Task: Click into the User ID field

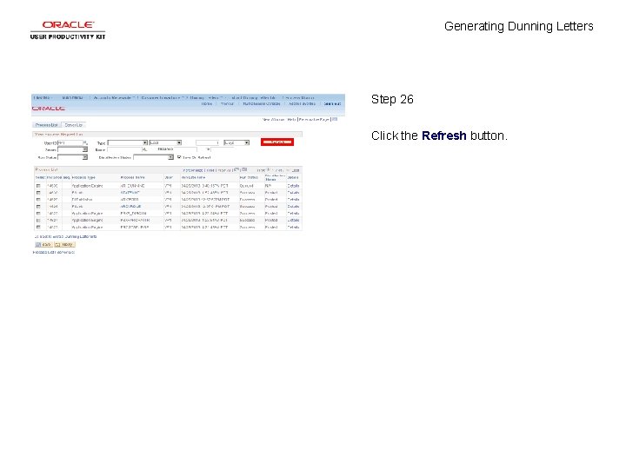Action: (70, 142)
